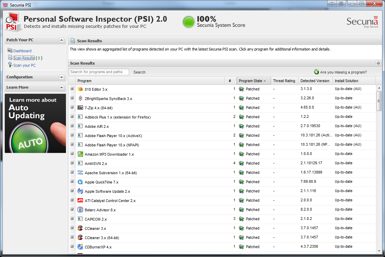Click the 010 Editor program icon
This screenshot has height=257, width=385.
(x=80, y=89)
